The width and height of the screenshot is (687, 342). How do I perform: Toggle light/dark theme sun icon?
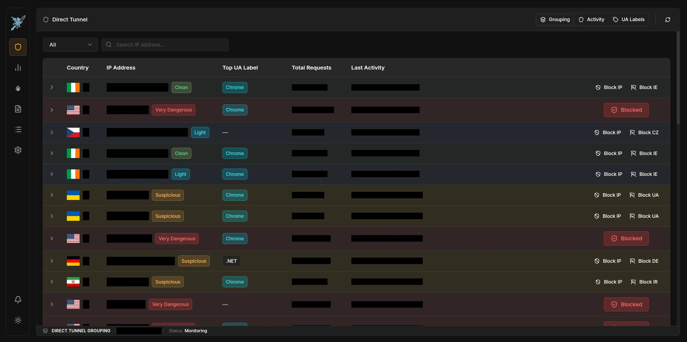point(18,320)
